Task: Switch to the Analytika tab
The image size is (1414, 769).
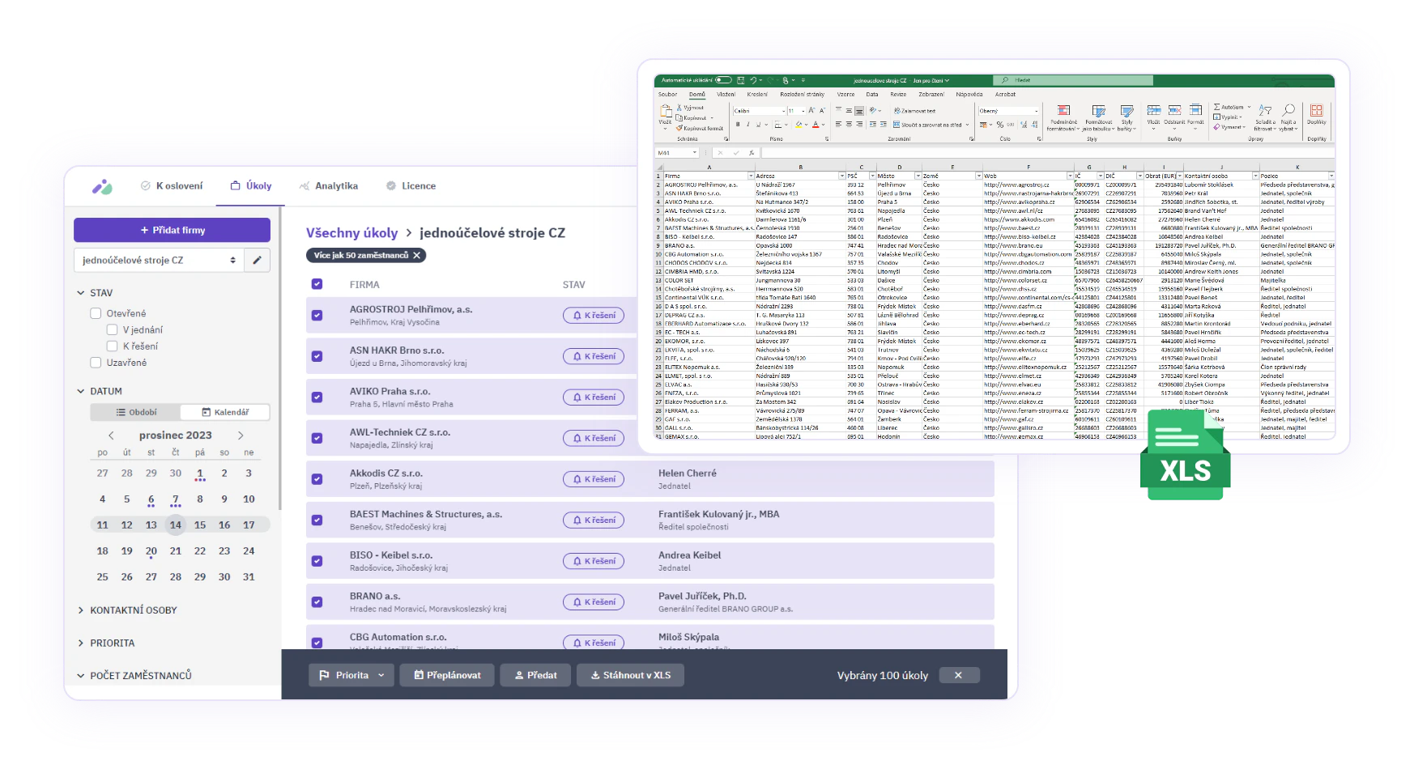Action: click(x=330, y=185)
